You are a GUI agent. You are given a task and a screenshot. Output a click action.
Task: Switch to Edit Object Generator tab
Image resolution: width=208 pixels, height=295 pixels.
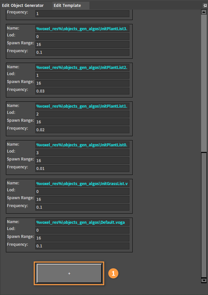tap(23, 6)
